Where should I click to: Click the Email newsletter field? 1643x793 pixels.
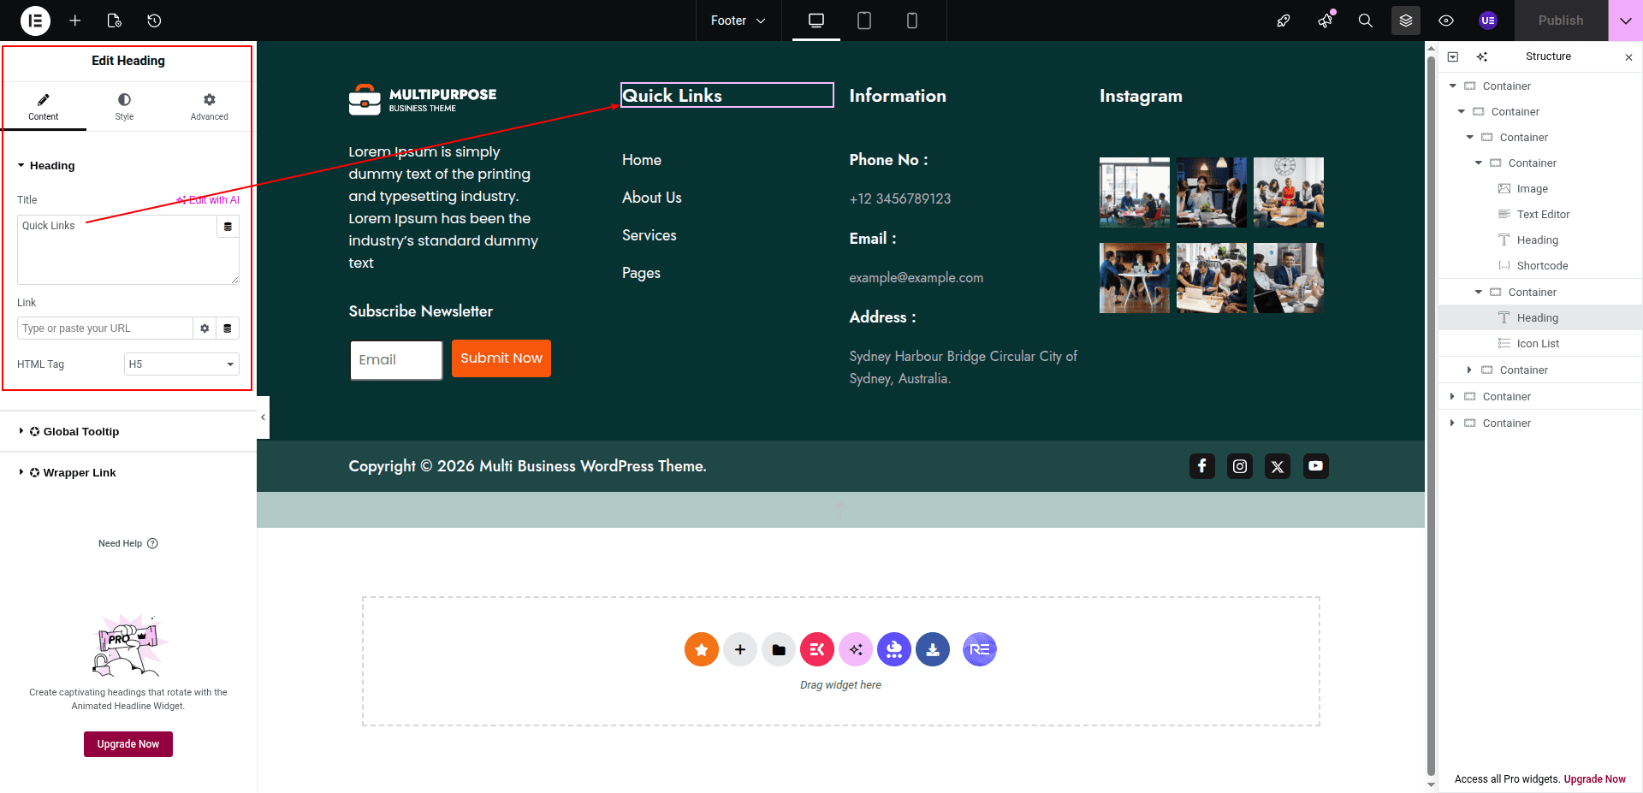(x=396, y=360)
